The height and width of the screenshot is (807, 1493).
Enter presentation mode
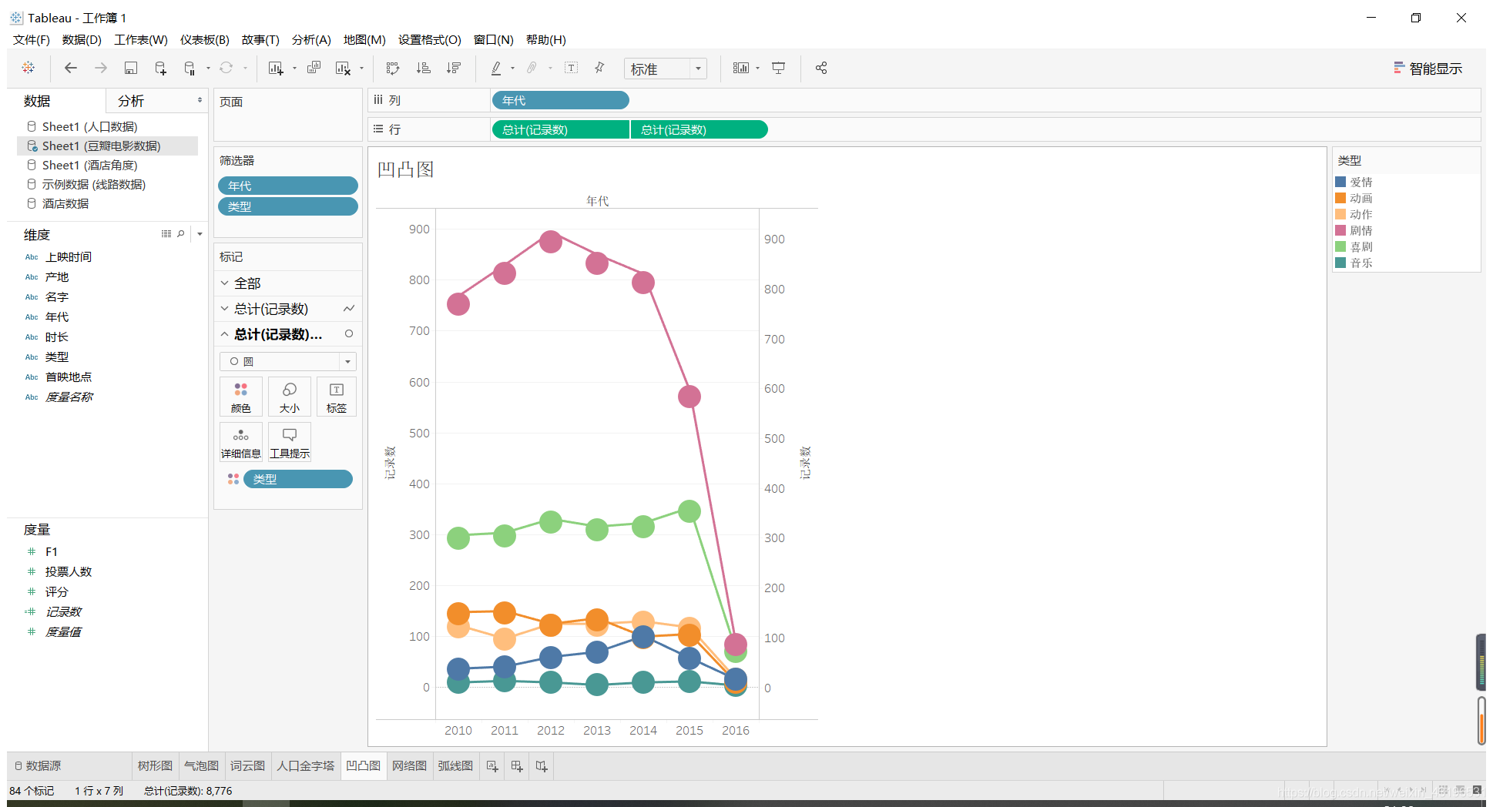[x=779, y=68]
